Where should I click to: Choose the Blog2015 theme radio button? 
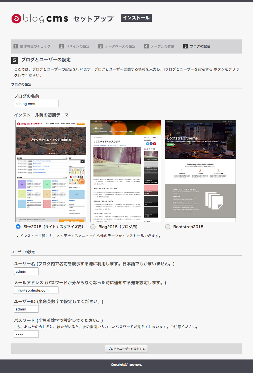(x=93, y=227)
